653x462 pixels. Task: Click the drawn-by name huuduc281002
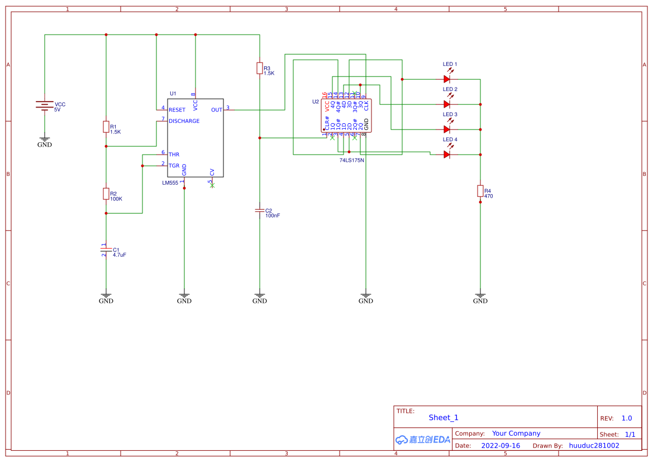click(x=594, y=445)
